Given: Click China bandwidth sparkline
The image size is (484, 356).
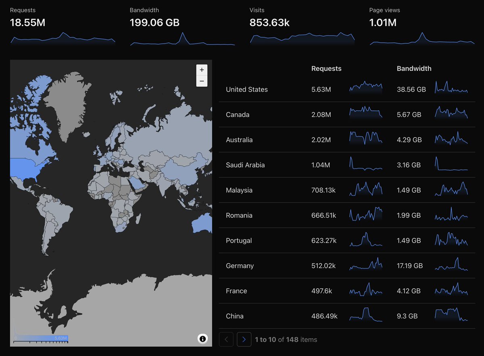Looking at the screenshot, I should [x=451, y=314].
